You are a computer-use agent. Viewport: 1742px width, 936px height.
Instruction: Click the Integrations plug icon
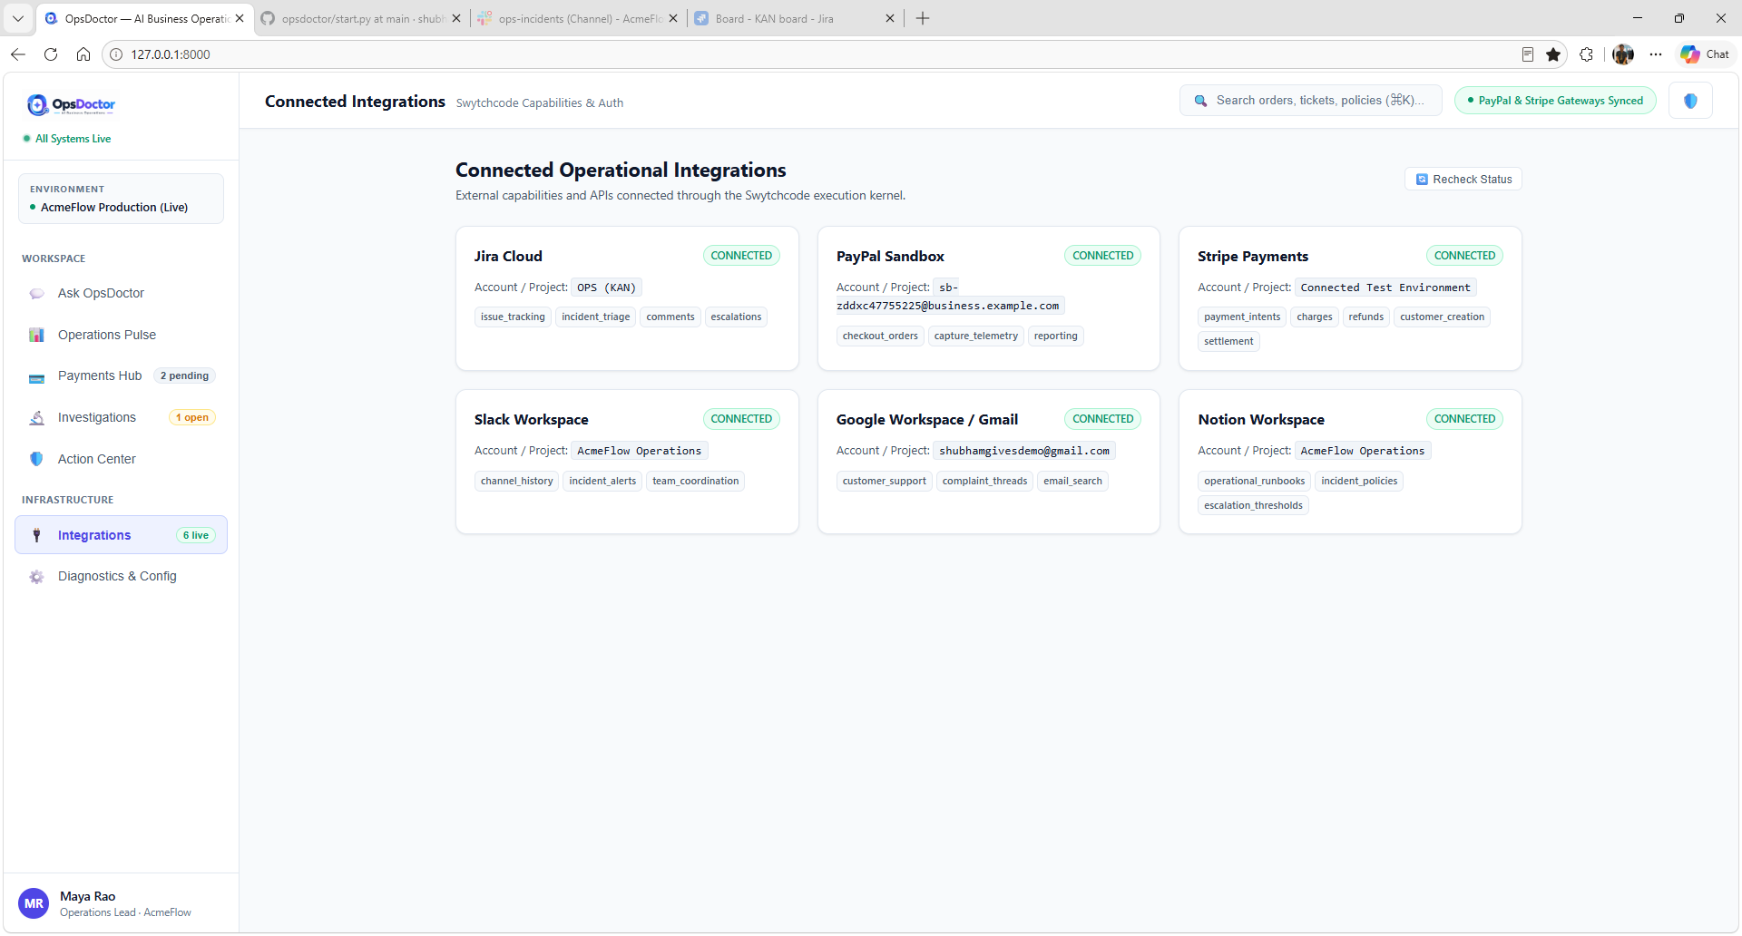tap(36, 535)
